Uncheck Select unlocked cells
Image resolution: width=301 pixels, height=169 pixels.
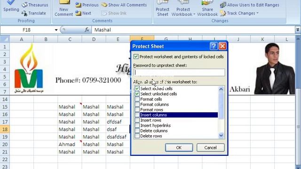(137, 94)
